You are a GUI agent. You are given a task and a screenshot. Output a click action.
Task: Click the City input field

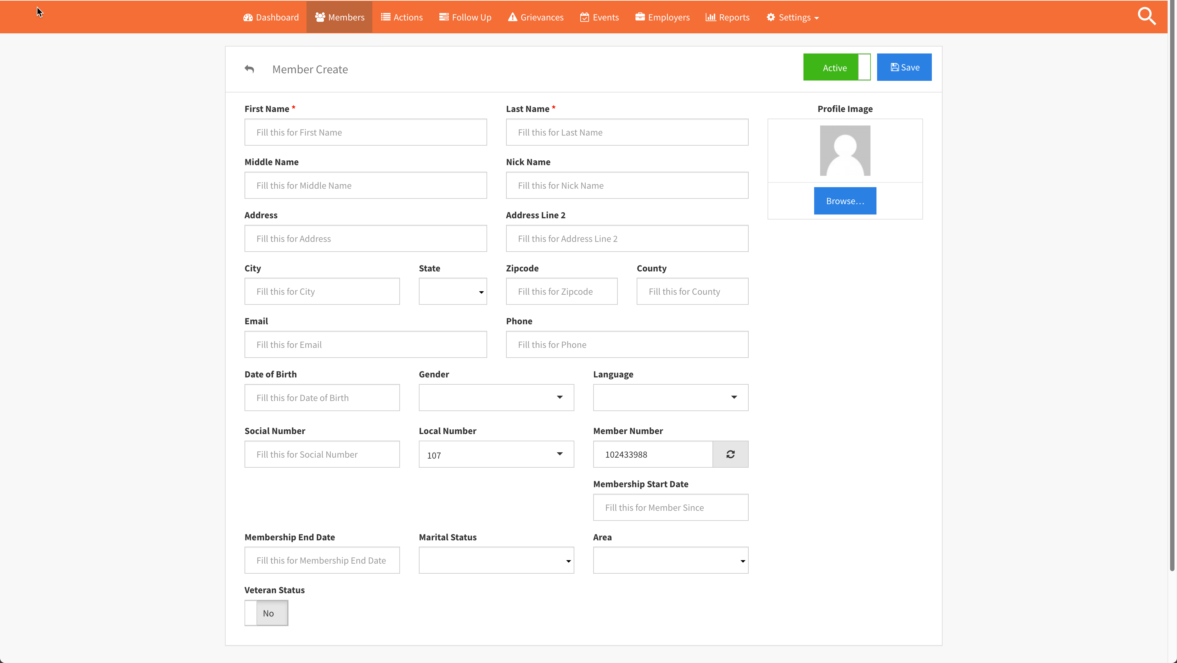point(322,291)
